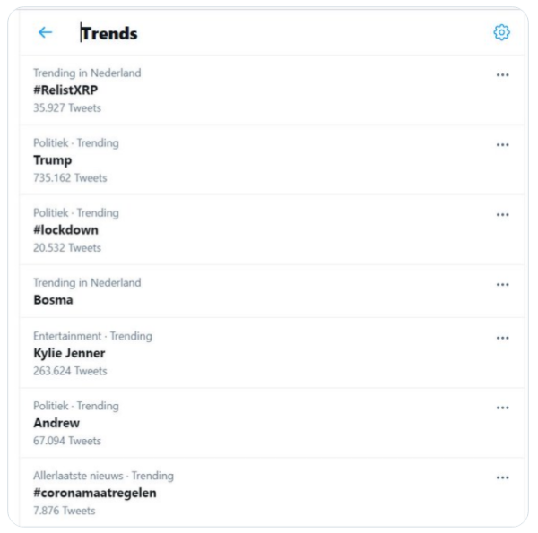The image size is (538, 533).
Task: Open more options for Kylie Jenner trend
Action: click(x=503, y=338)
